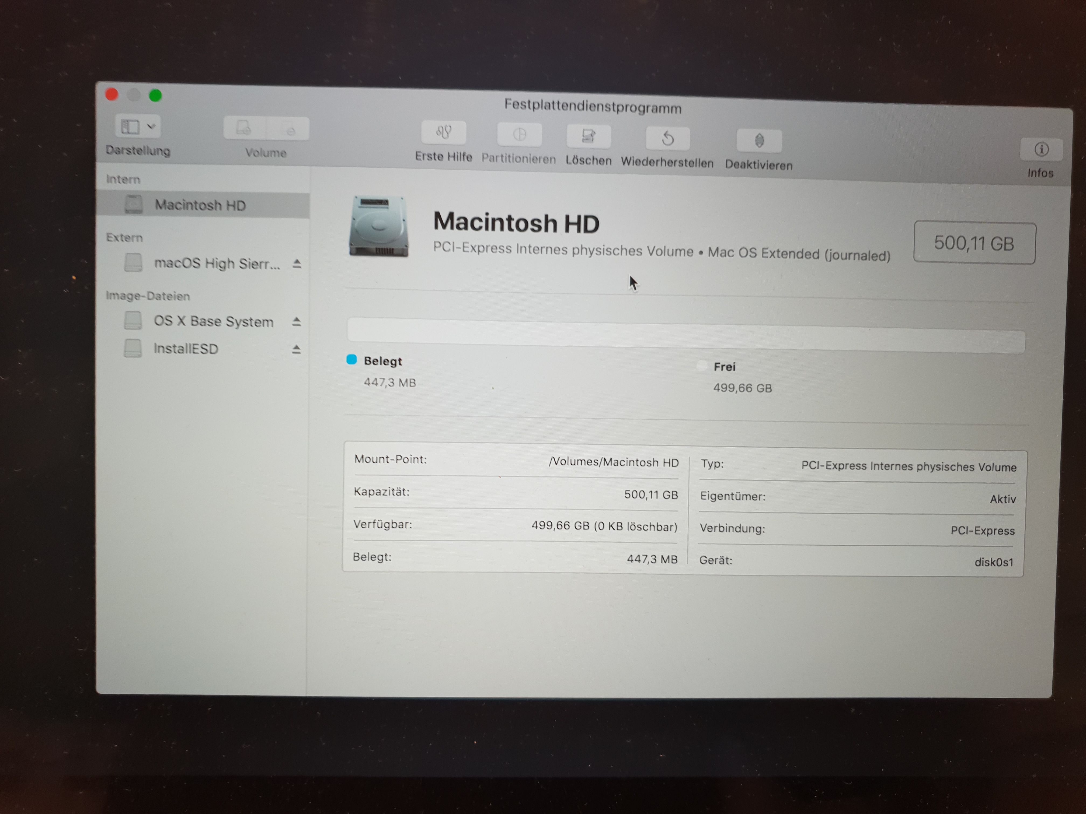The height and width of the screenshot is (814, 1086).
Task: Click the disk usage bar
Action: [x=686, y=336]
